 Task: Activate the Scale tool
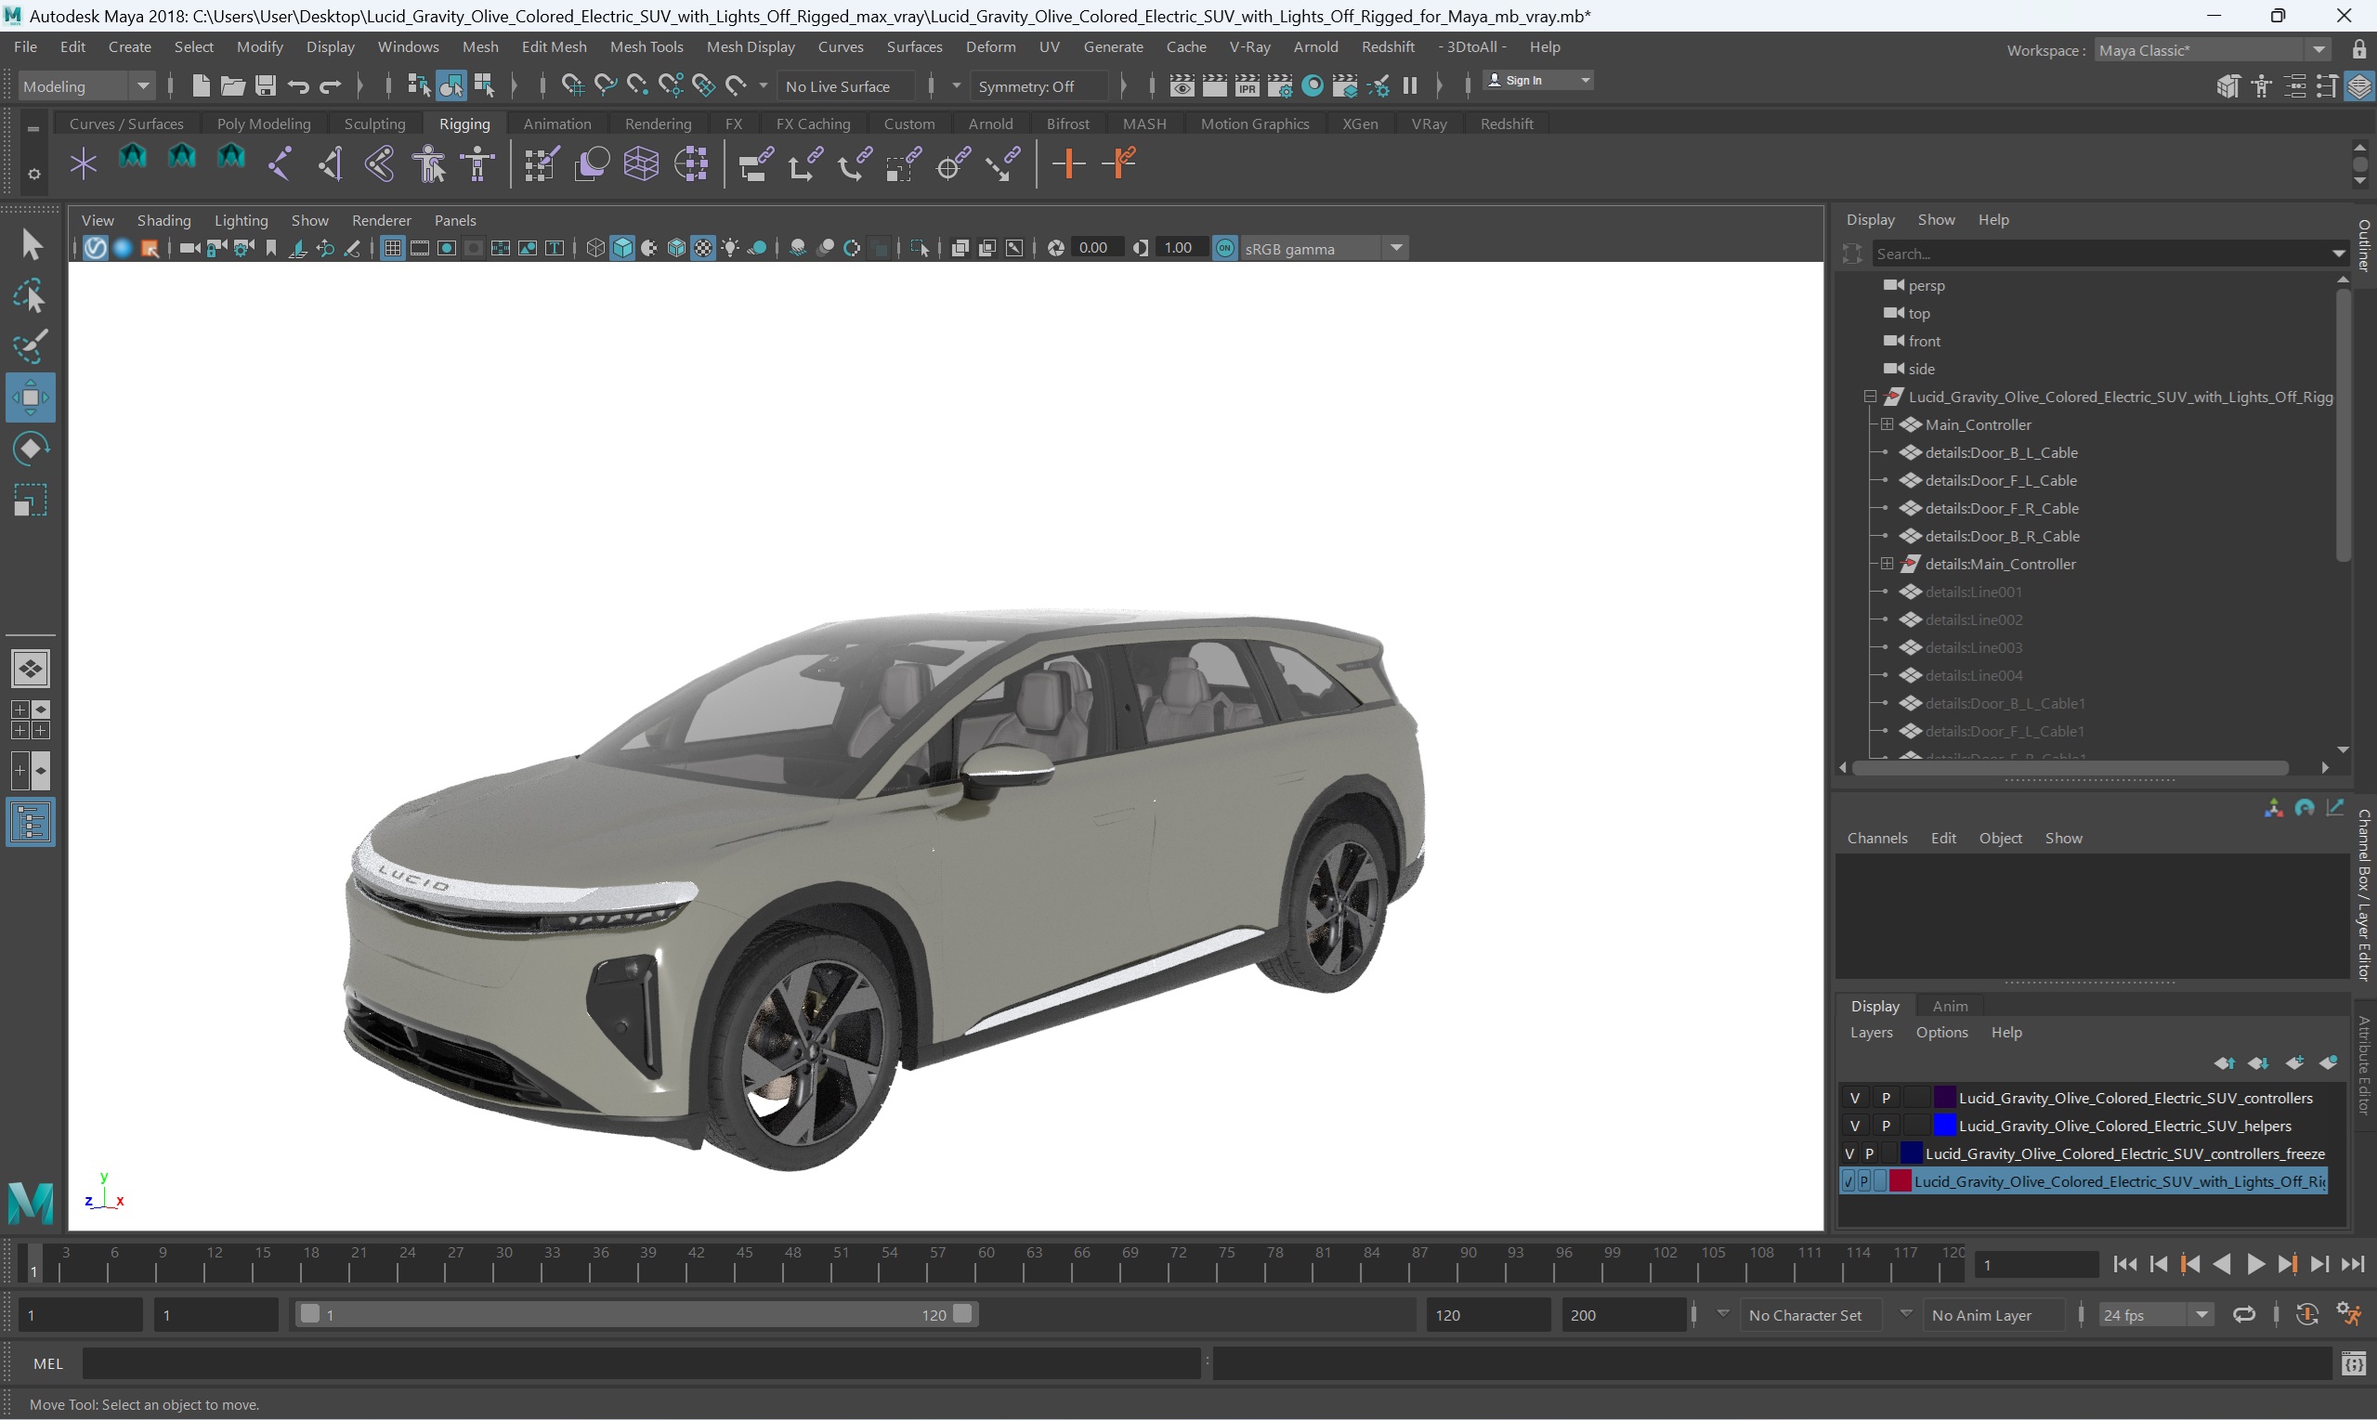(x=31, y=500)
